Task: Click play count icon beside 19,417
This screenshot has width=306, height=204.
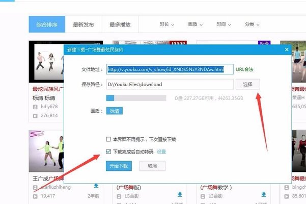Action: 35,196
